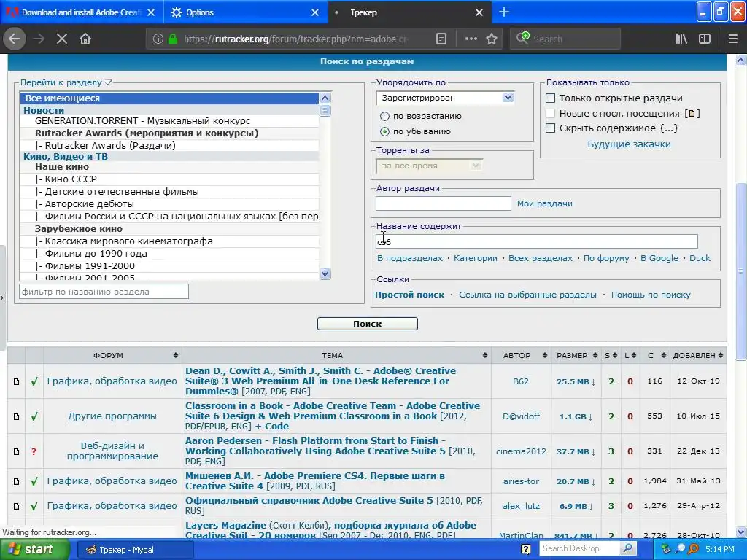747x560 pixels.
Task: Click green checkmark status in the Мишенев row
Action: click(x=34, y=481)
